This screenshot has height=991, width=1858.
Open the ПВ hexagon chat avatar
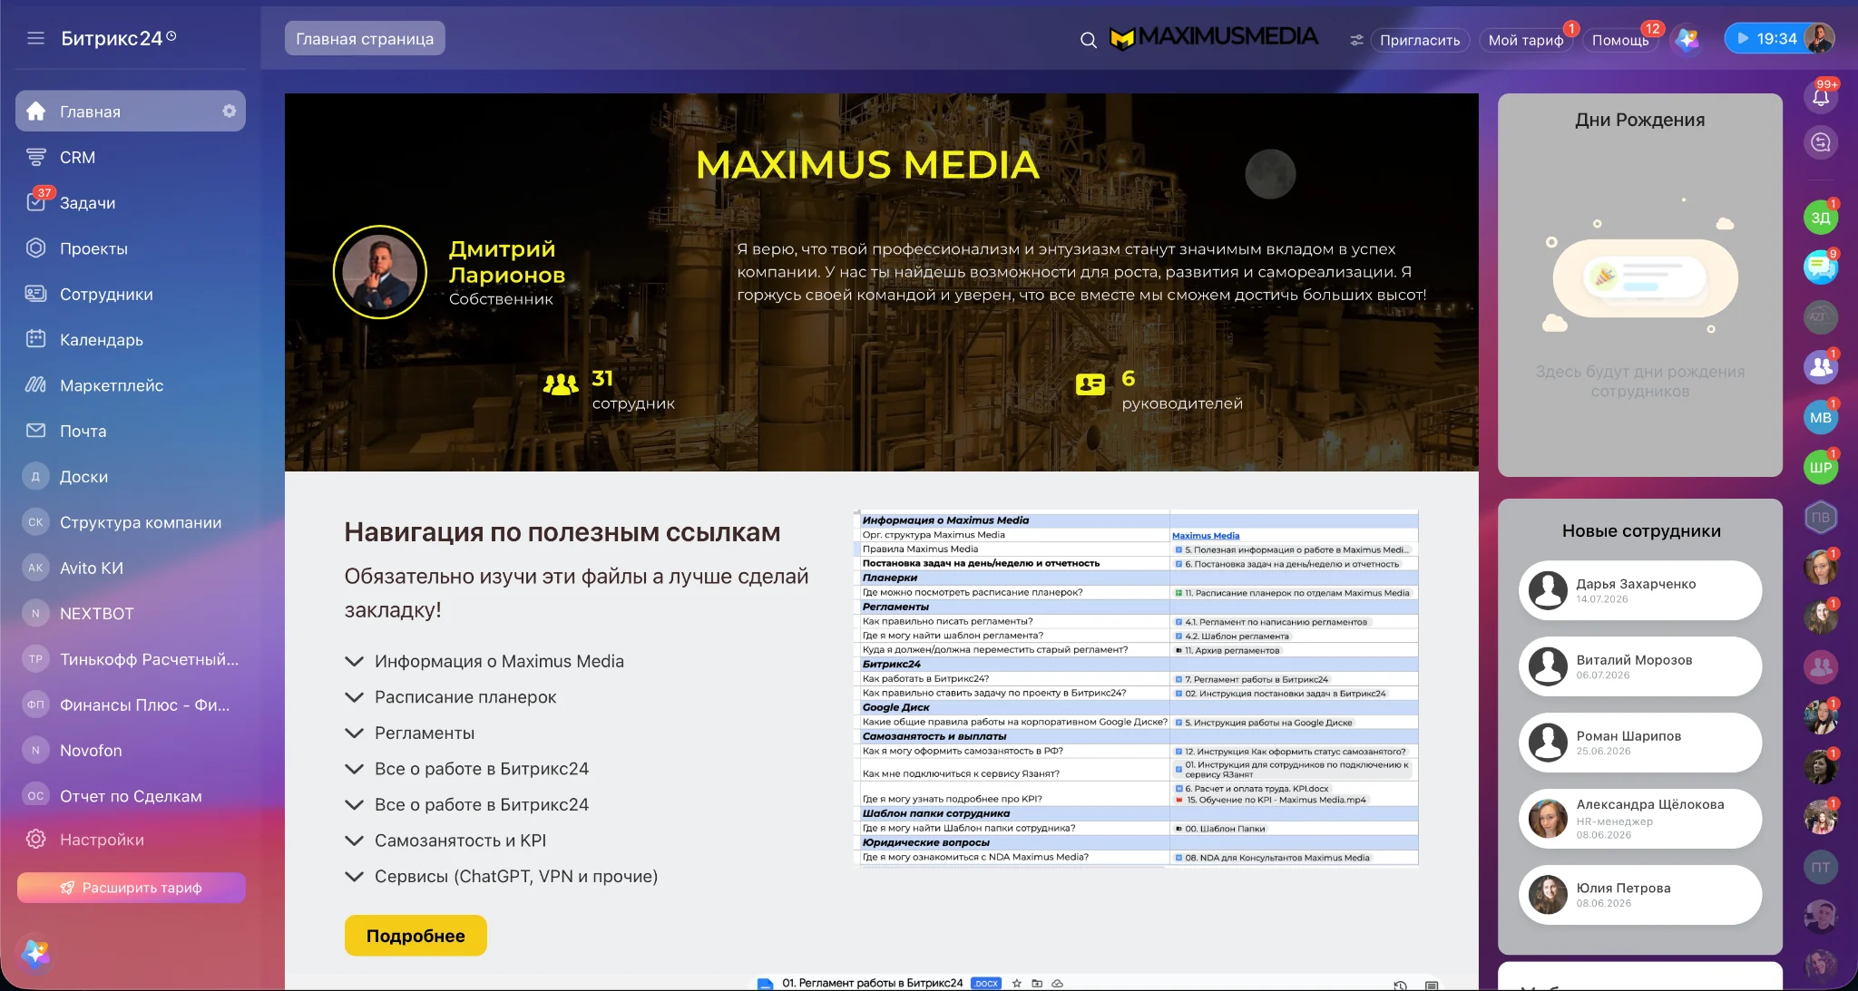coord(1821,518)
